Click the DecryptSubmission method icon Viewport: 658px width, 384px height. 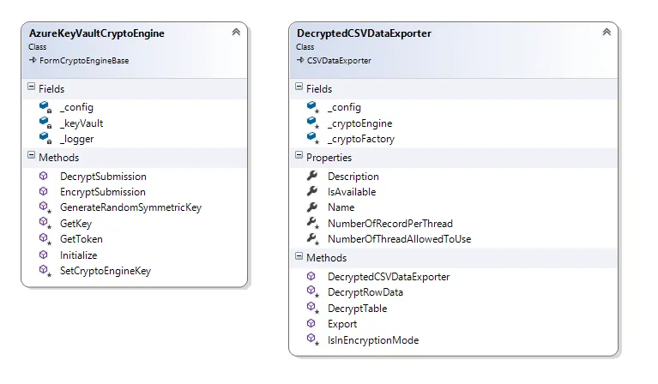click(x=43, y=176)
